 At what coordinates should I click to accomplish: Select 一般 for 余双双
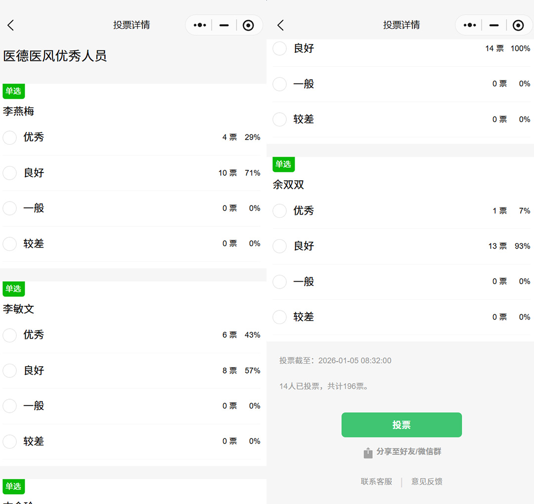tap(280, 282)
